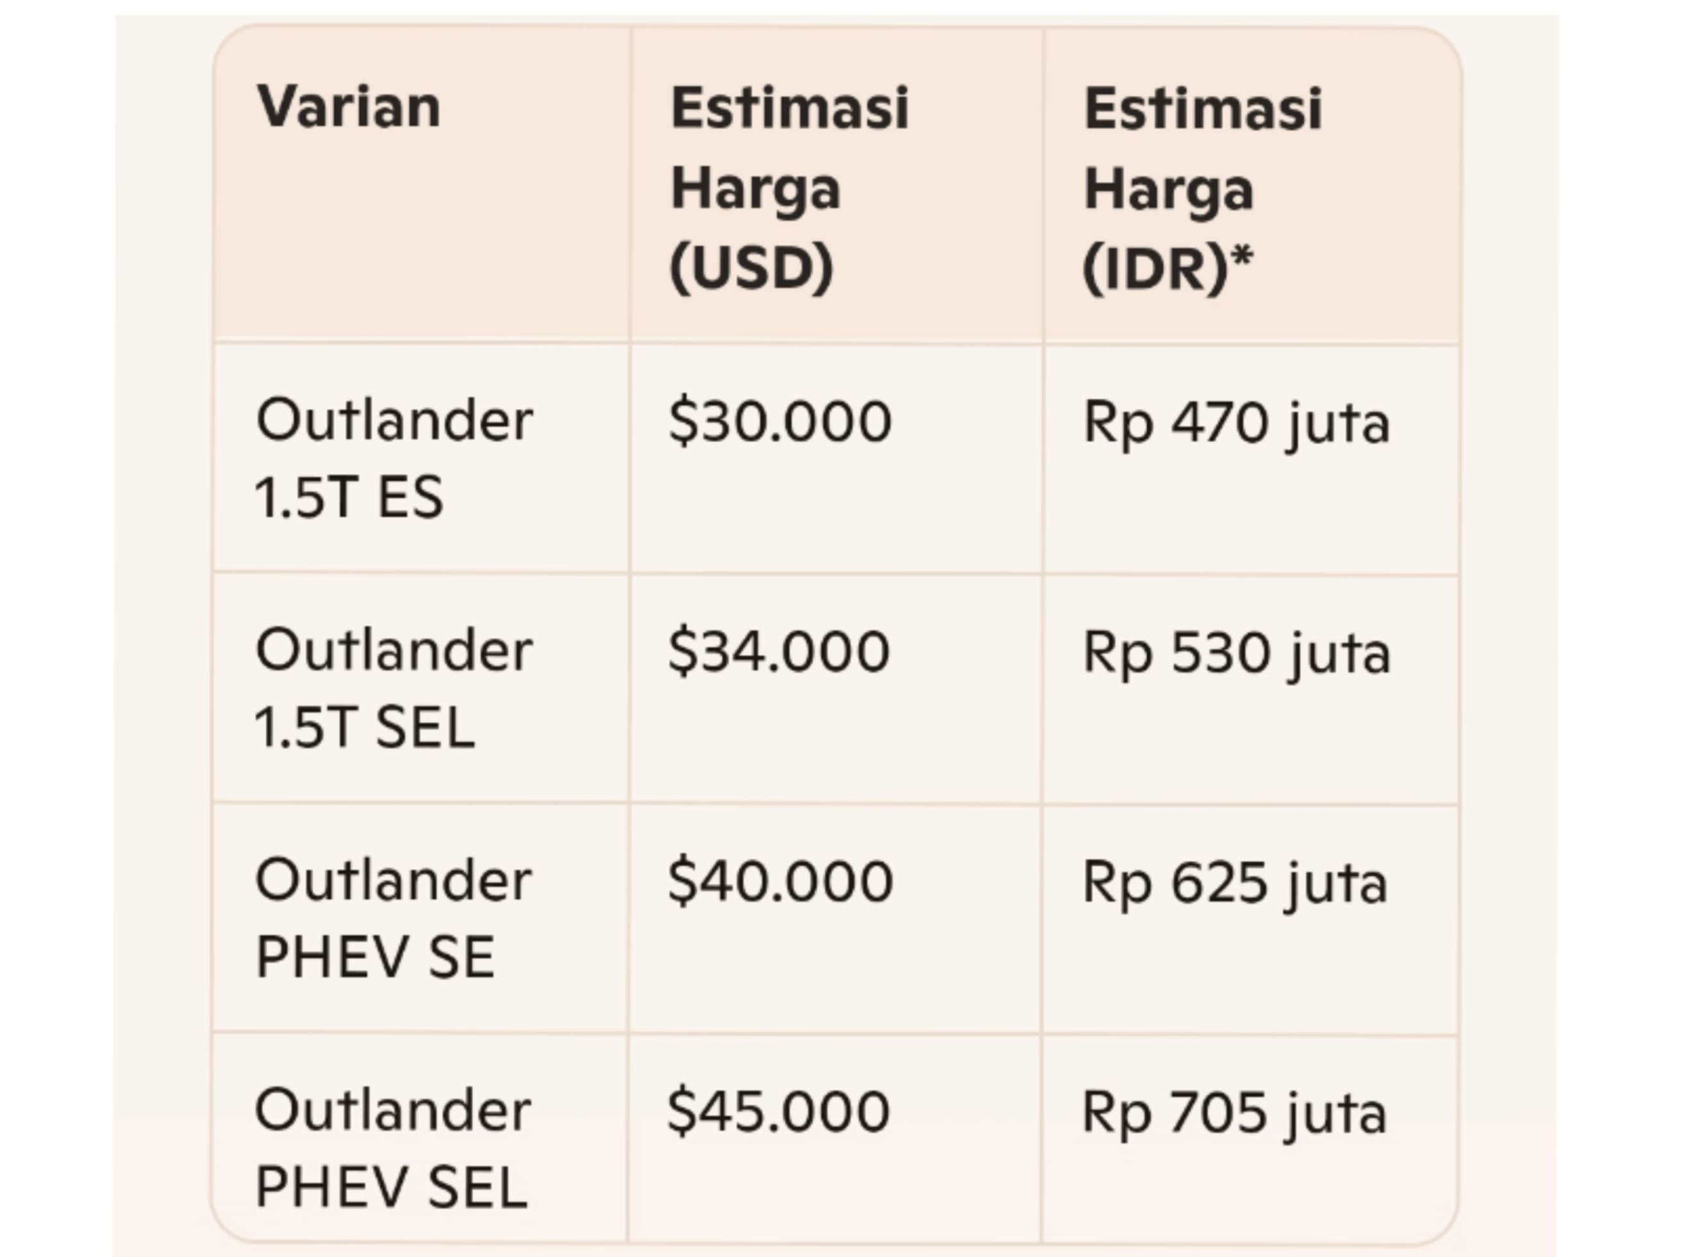
Task: Click the Varian column header
Action: [349, 107]
